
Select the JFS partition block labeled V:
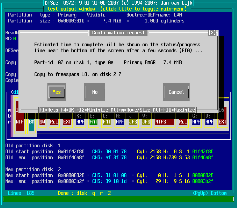(x=146, y=122)
